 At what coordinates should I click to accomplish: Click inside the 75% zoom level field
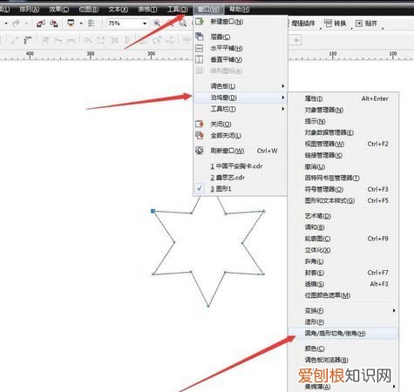coord(124,24)
